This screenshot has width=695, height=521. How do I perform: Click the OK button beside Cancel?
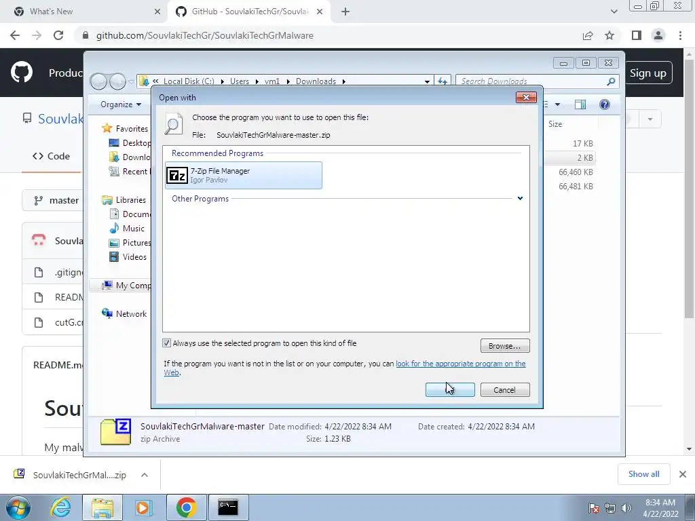click(450, 390)
